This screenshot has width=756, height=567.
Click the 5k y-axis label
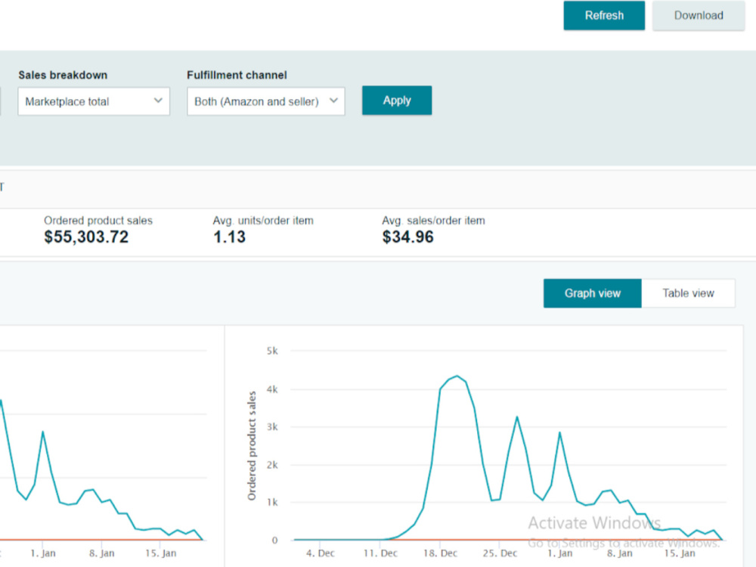click(272, 351)
